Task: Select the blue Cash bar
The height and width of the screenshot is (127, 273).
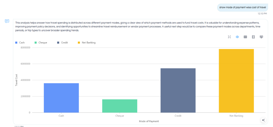Action: [x=61, y=98]
